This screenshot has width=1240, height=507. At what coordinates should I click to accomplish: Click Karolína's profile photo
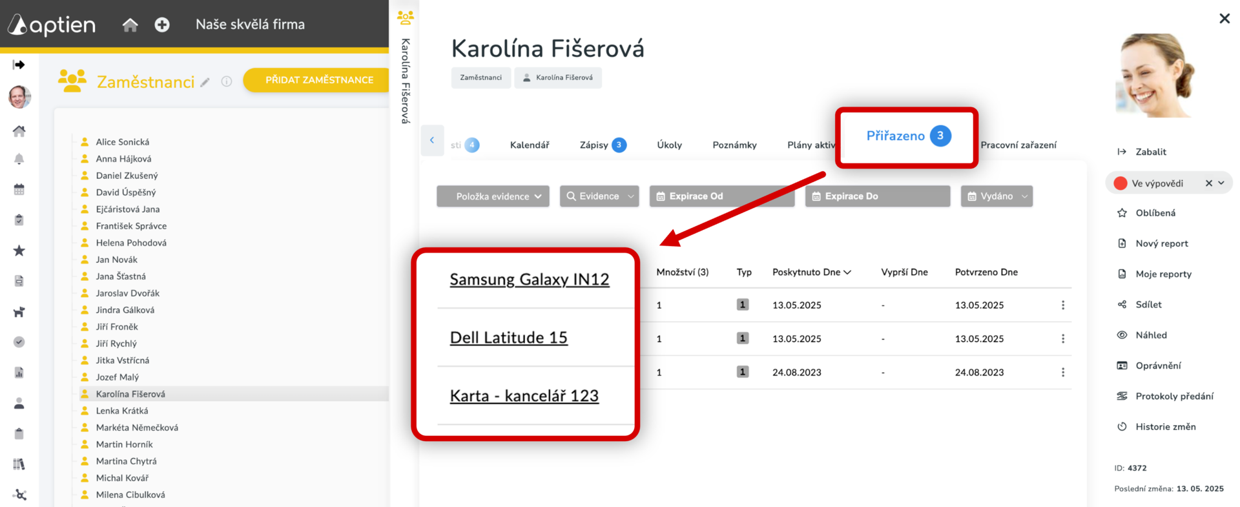point(1155,76)
